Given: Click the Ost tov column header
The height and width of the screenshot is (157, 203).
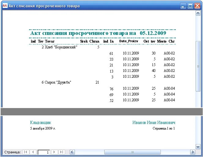Looking at the screenshot, I should 149,41.
